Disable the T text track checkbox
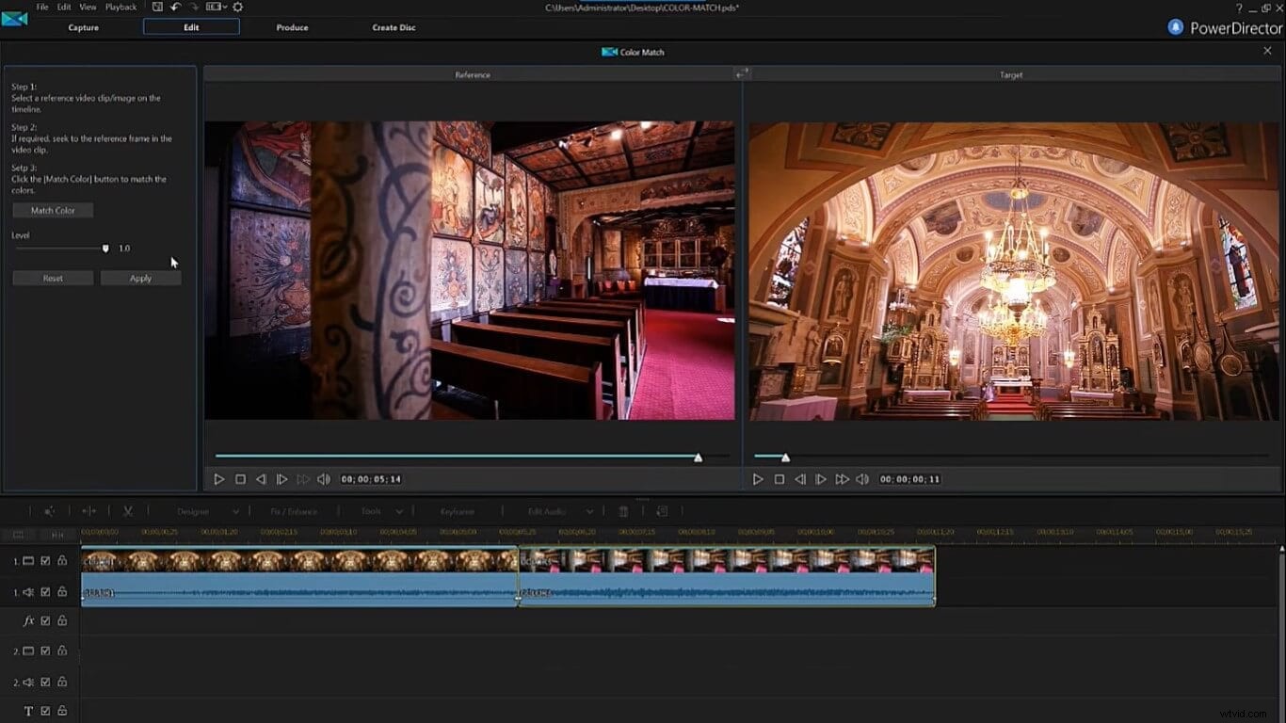Screen dimensions: 1286x723 pos(44,711)
